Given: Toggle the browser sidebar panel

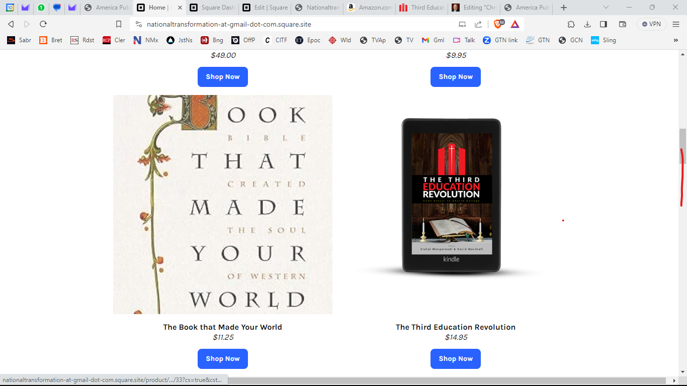Looking at the screenshot, I should coord(604,24).
